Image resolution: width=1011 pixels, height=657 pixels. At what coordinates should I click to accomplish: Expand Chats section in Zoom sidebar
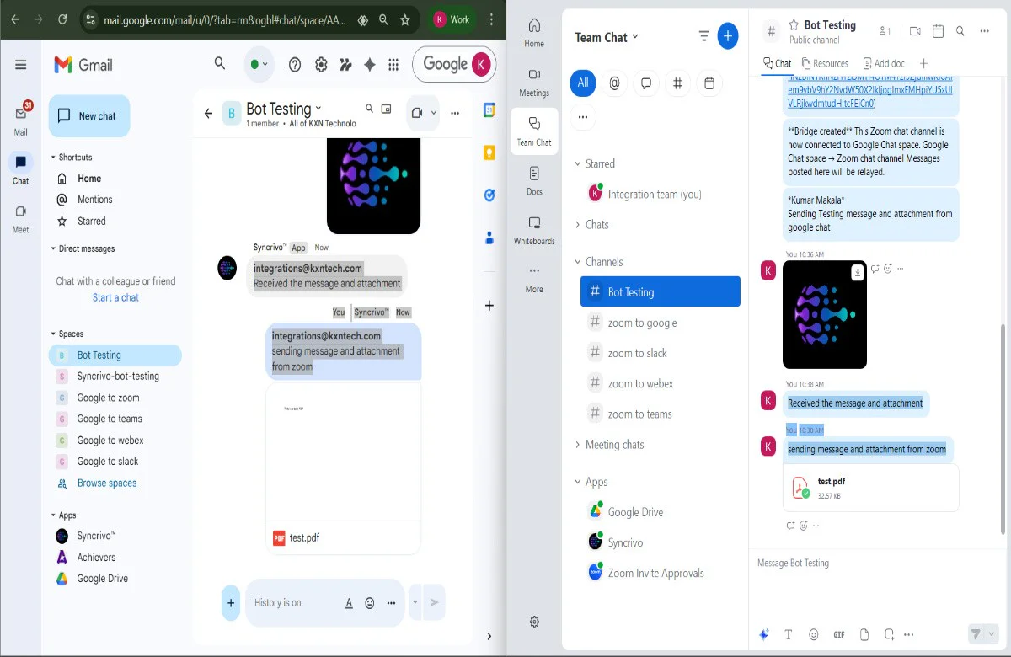click(578, 224)
